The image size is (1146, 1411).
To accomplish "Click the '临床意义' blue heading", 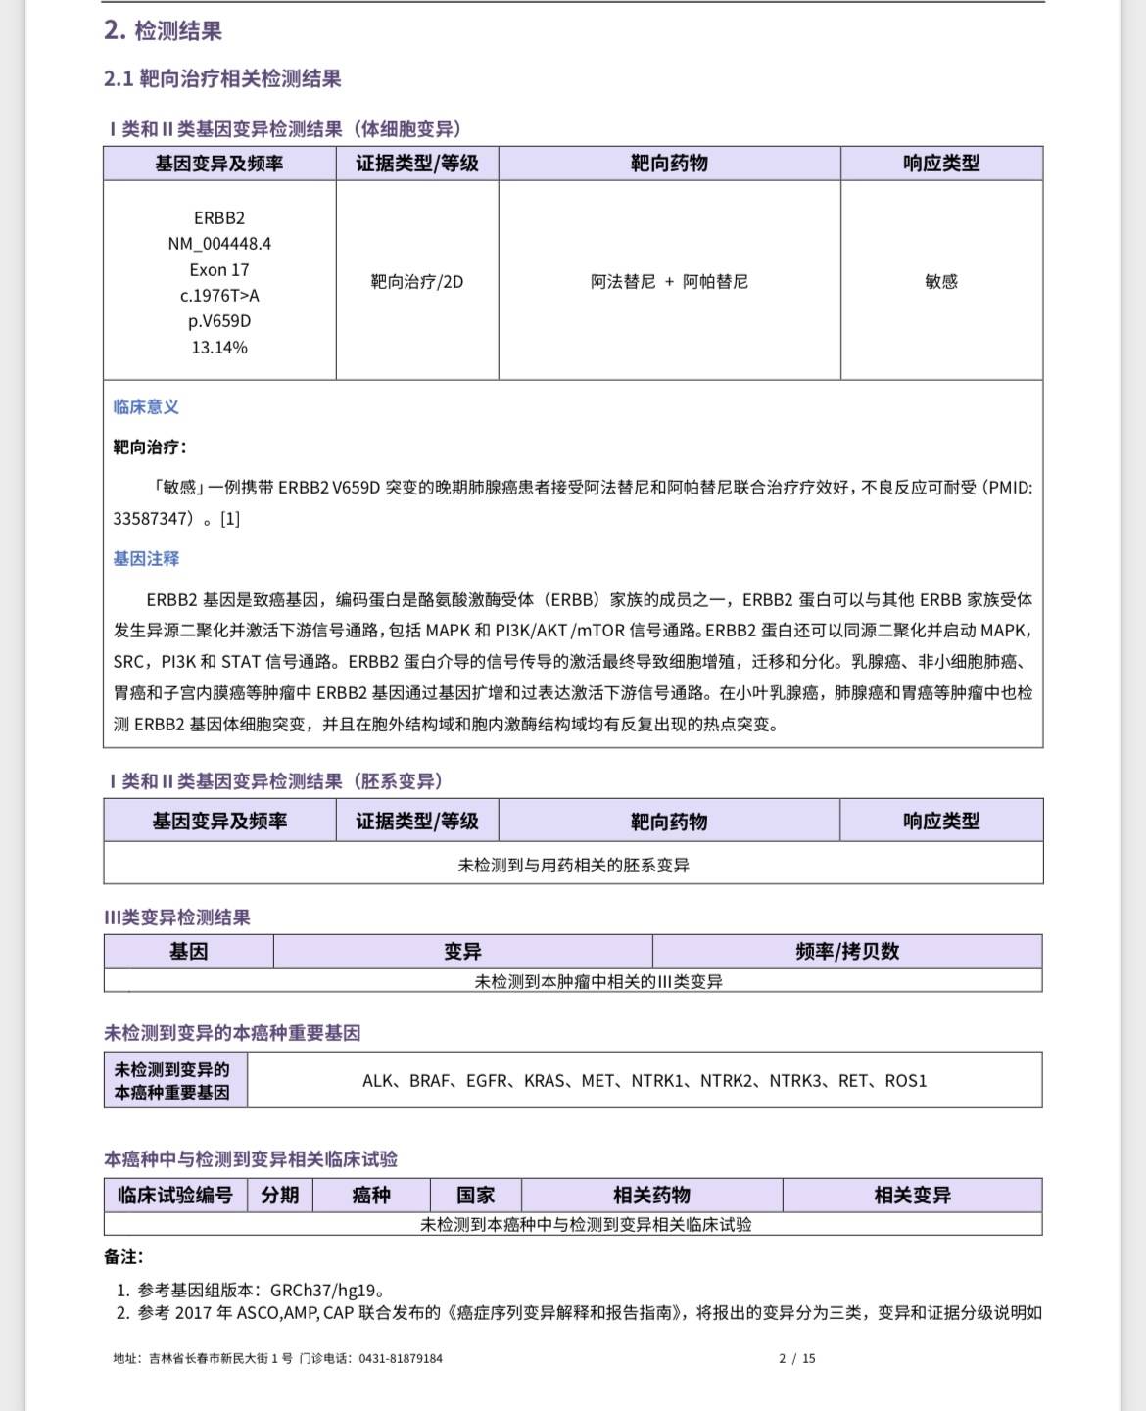I will tap(146, 407).
